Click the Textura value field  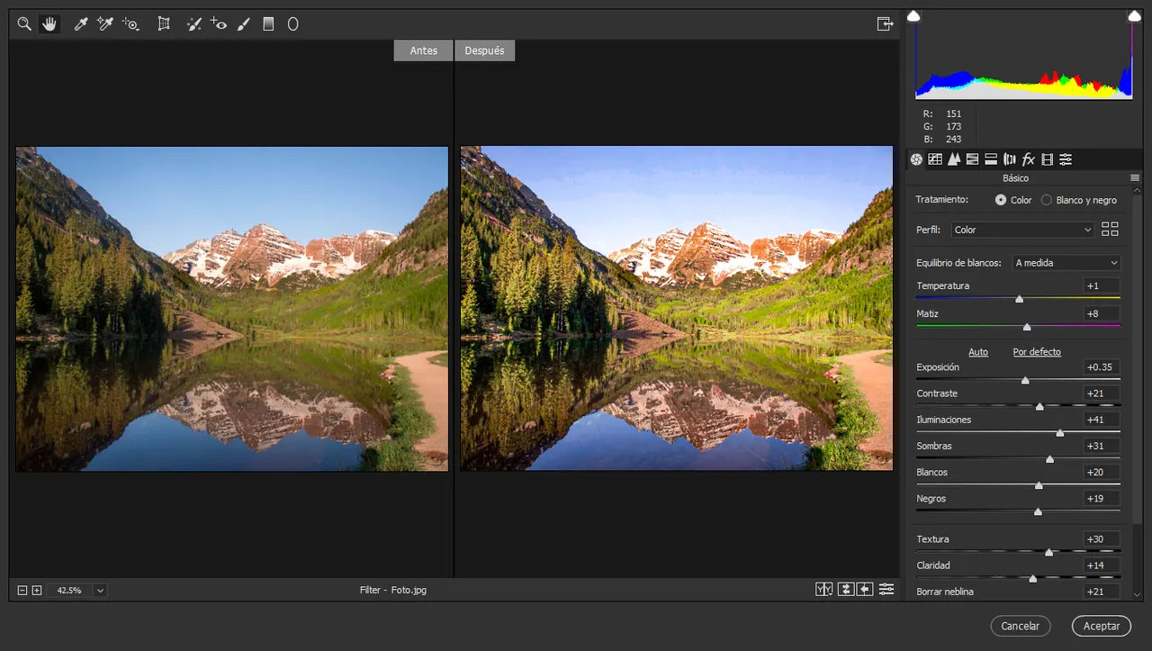(x=1102, y=539)
